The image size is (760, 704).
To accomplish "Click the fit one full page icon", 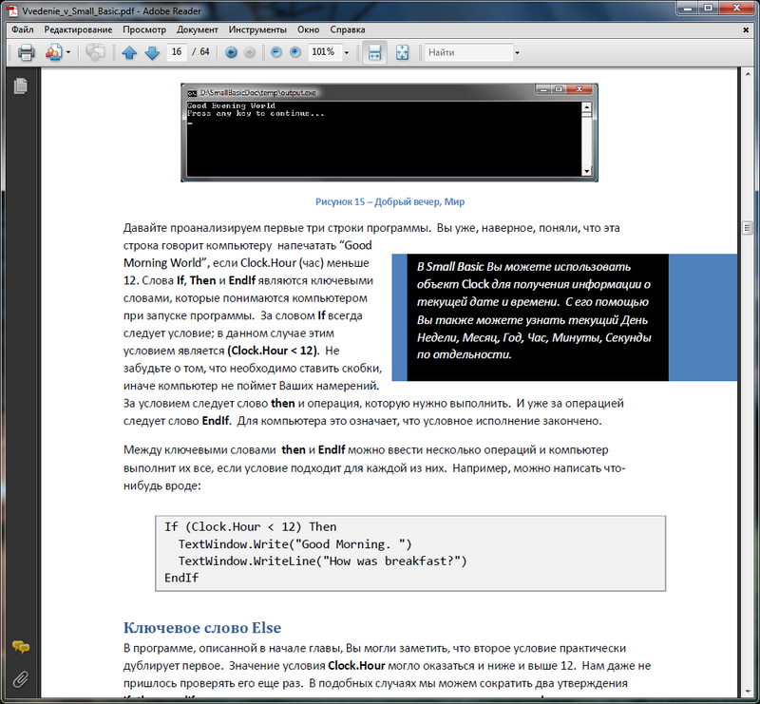I will click(x=402, y=52).
